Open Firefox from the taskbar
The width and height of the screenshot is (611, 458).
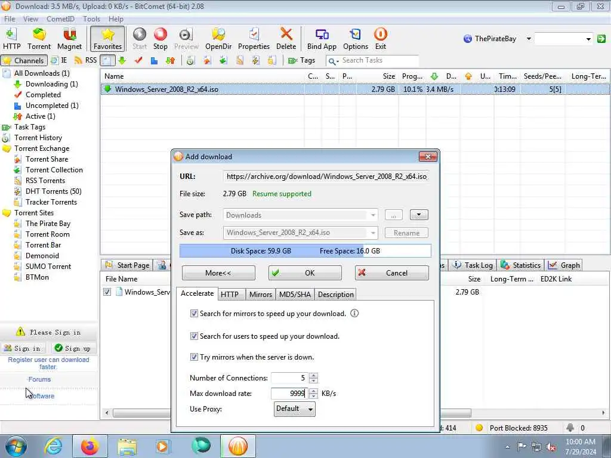point(90,446)
